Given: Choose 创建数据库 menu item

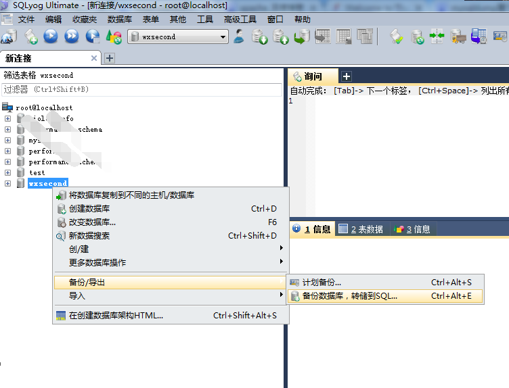Looking at the screenshot, I should pyautogui.click(x=171, y=209).
